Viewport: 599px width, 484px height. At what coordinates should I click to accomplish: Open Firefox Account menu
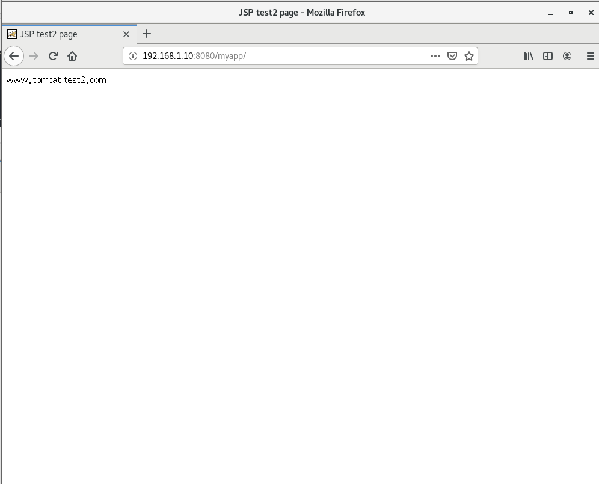(567, 56)
